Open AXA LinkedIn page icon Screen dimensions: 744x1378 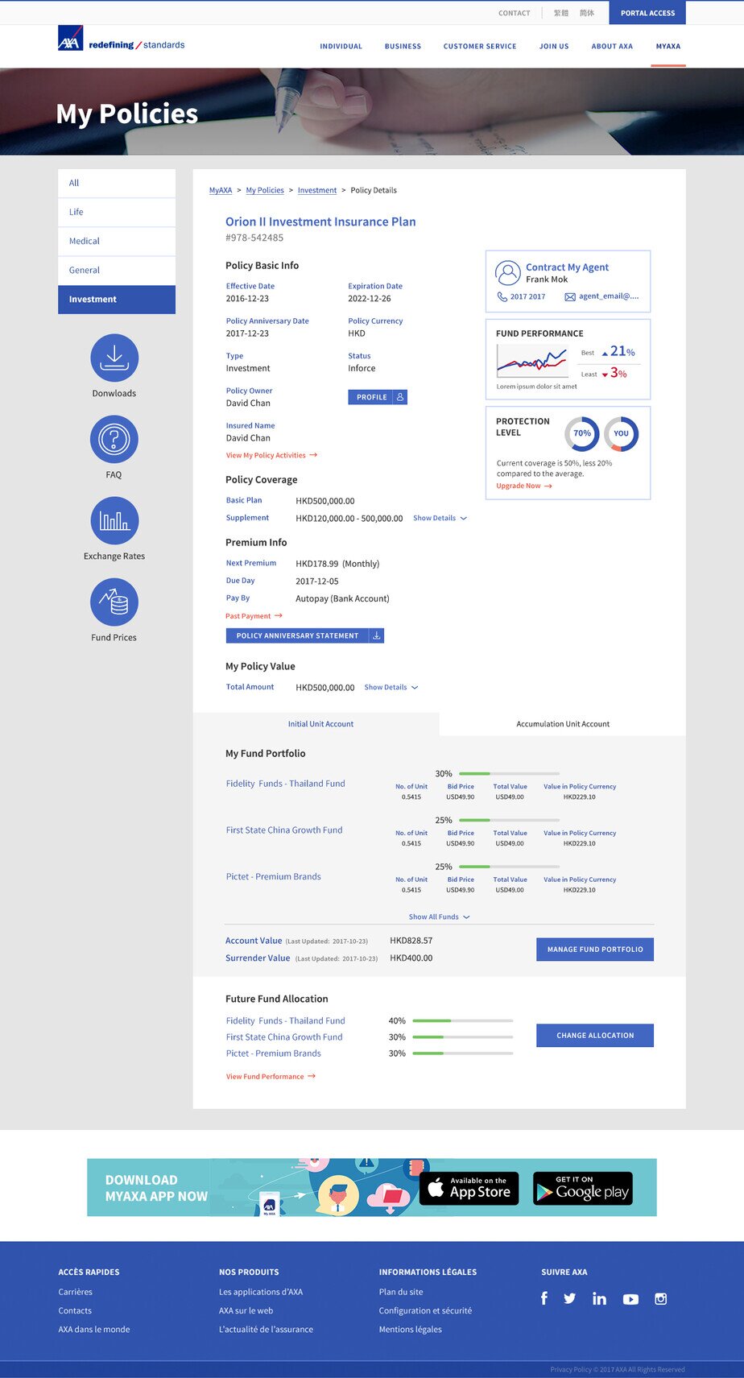pyautogui.click(x=599, y=1298)
